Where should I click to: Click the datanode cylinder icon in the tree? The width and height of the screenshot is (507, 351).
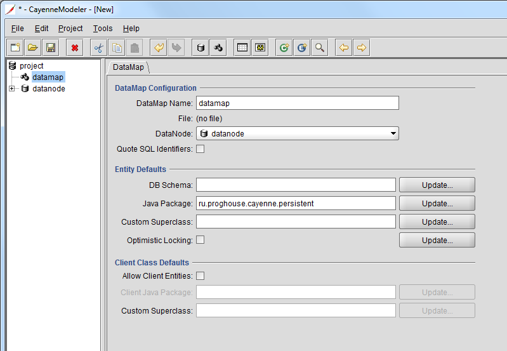(25, 88)
